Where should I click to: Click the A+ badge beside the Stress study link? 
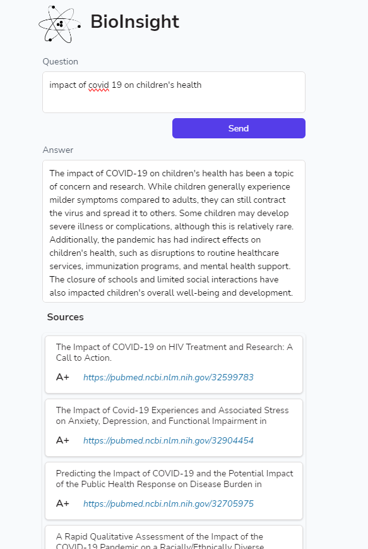point(62,440)
